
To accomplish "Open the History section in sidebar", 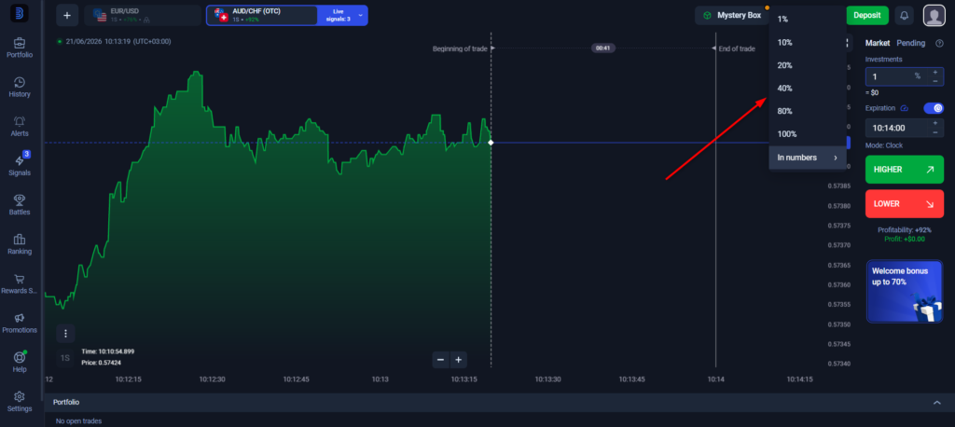I will coord(20,87).
